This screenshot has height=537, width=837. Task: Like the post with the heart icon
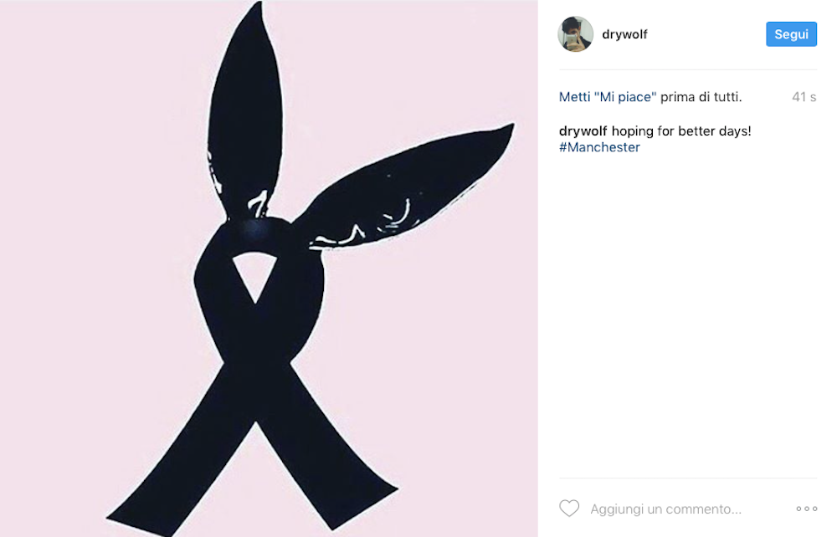(569, 509)
